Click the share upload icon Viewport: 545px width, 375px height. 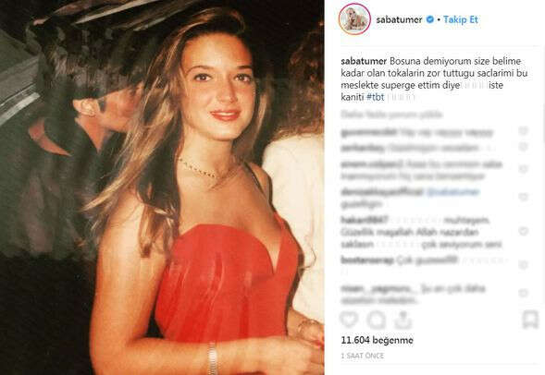403,320
